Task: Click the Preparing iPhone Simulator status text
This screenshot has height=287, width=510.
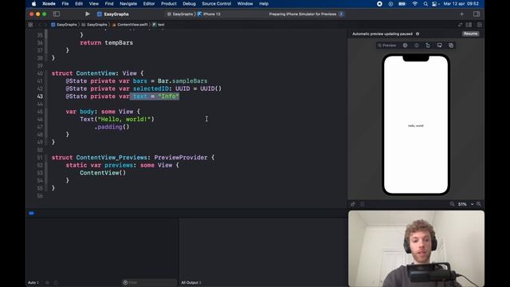Action: [x=303, y=14]
